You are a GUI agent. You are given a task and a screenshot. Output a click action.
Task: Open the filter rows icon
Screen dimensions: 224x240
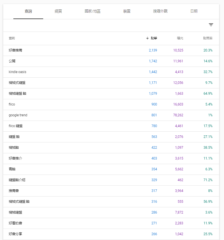tap(211, 25)
